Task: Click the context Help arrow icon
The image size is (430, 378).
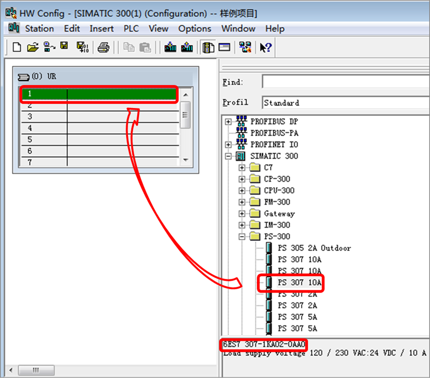Action: (x=266, y=47)
